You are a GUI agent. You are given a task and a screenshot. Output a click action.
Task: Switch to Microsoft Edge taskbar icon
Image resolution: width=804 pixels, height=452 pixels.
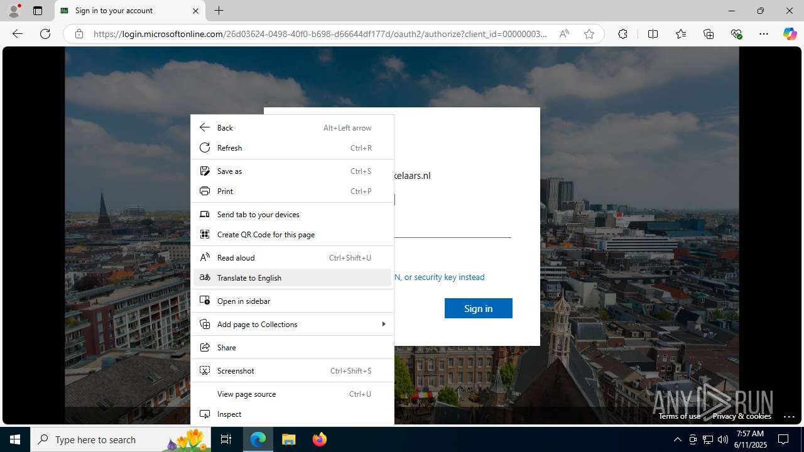click(x=259, y=439)
